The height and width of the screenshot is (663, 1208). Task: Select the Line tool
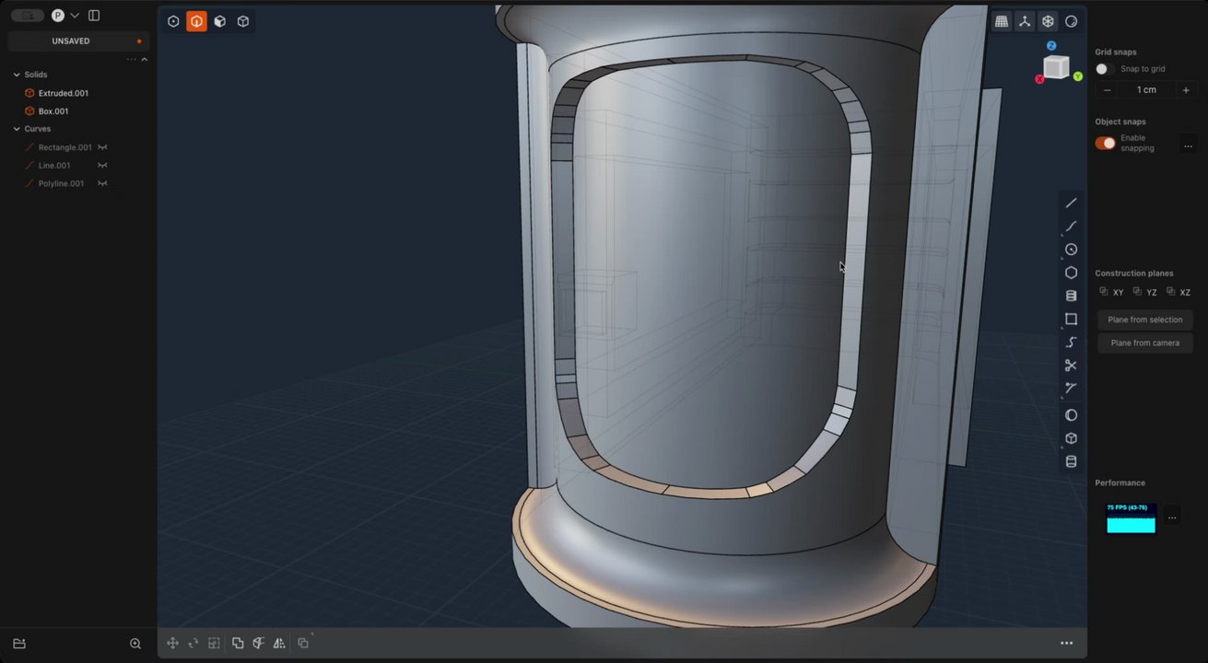(1071, 203)
